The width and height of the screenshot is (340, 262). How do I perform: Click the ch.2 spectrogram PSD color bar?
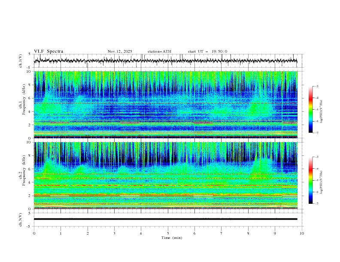(310, 180)
